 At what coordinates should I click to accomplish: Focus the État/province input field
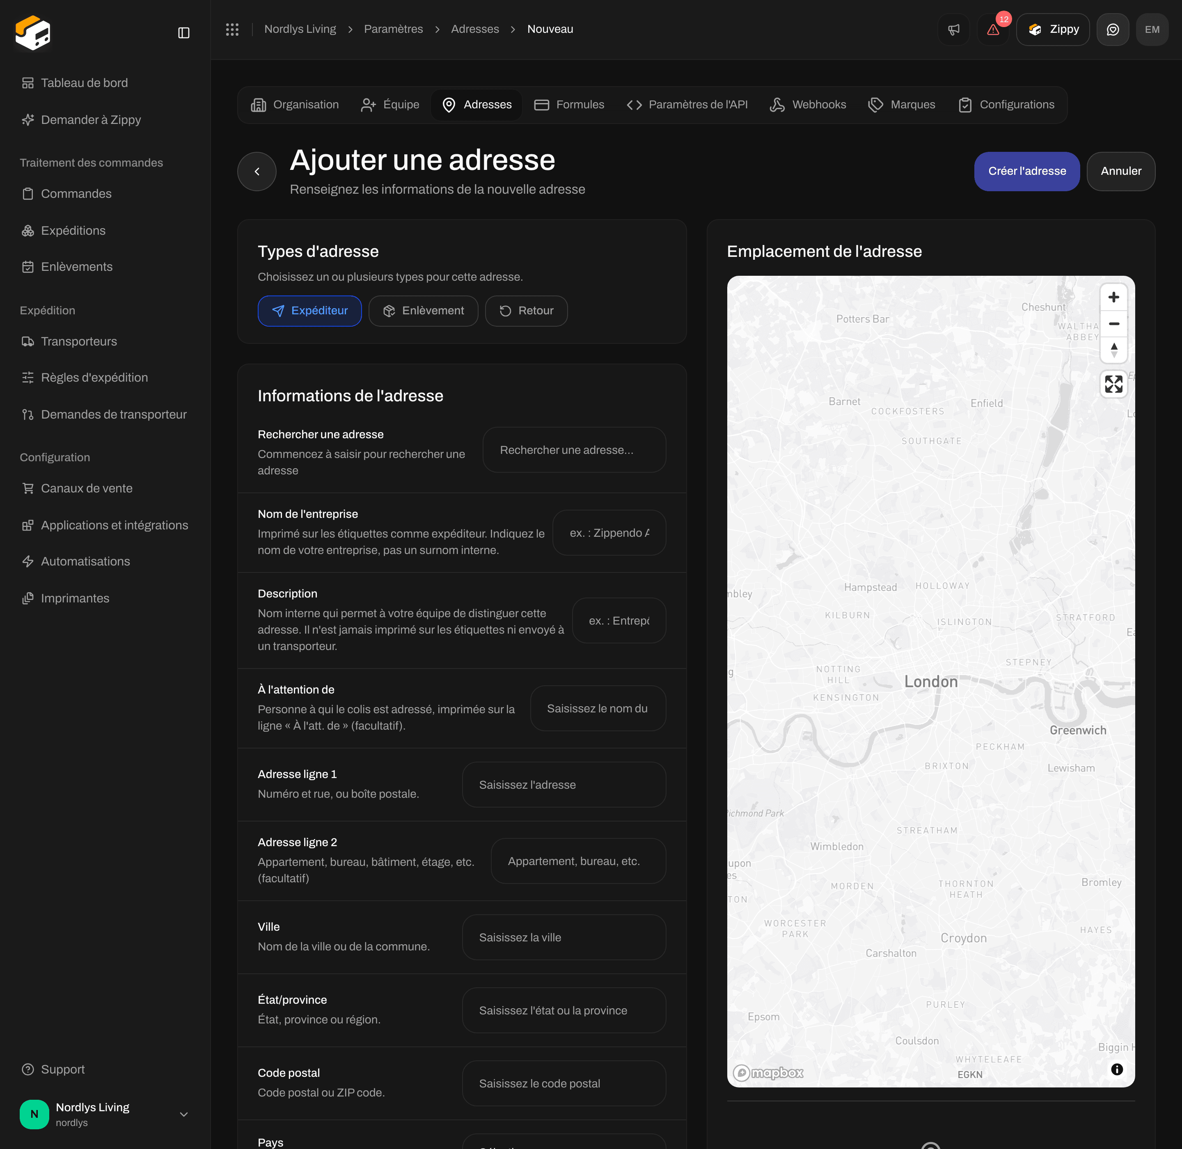[x=564, y=1010]
